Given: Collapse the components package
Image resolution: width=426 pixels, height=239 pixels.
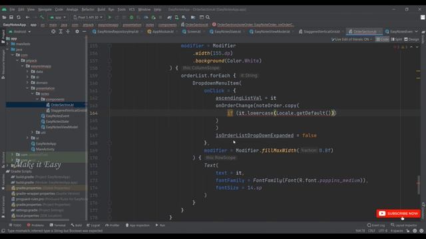Looking at the screenshot, I should [37, 99].
